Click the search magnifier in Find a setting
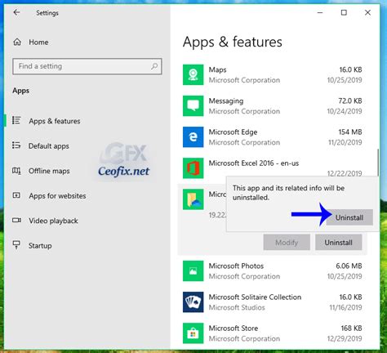The width and height of the screenshot is (387, 353). (154, 66)
